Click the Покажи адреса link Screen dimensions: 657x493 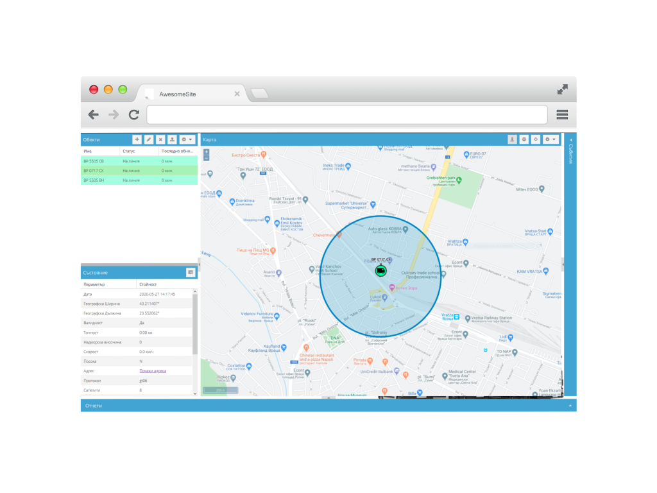(153, 371)
